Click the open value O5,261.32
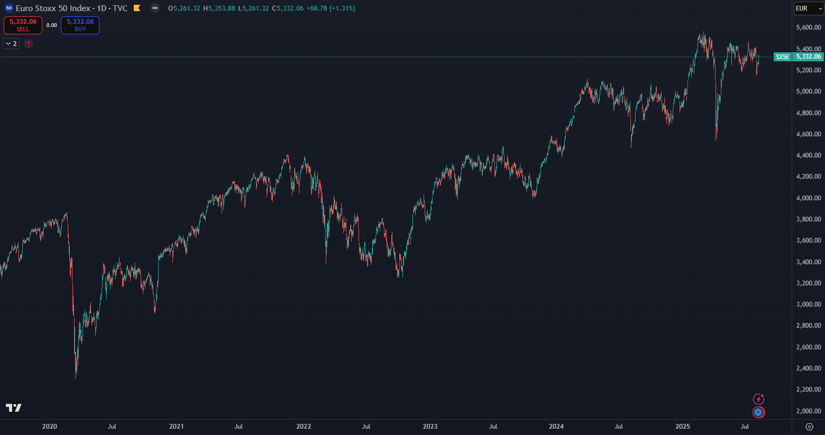The height and width of the screenshot is (435, 825). click(184, 8)
